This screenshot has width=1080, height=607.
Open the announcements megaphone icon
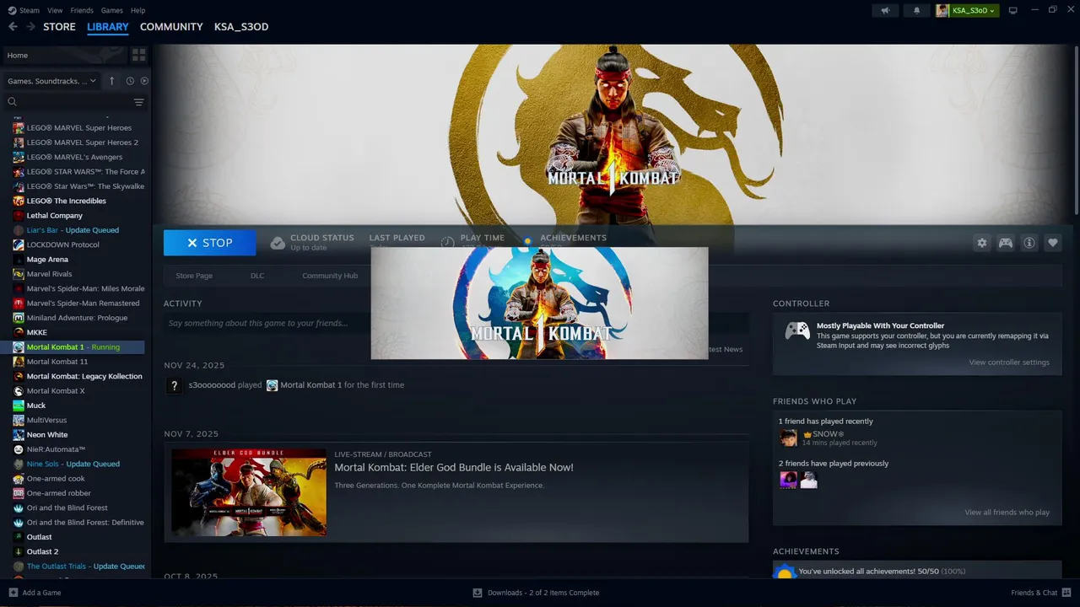(885, 10)
